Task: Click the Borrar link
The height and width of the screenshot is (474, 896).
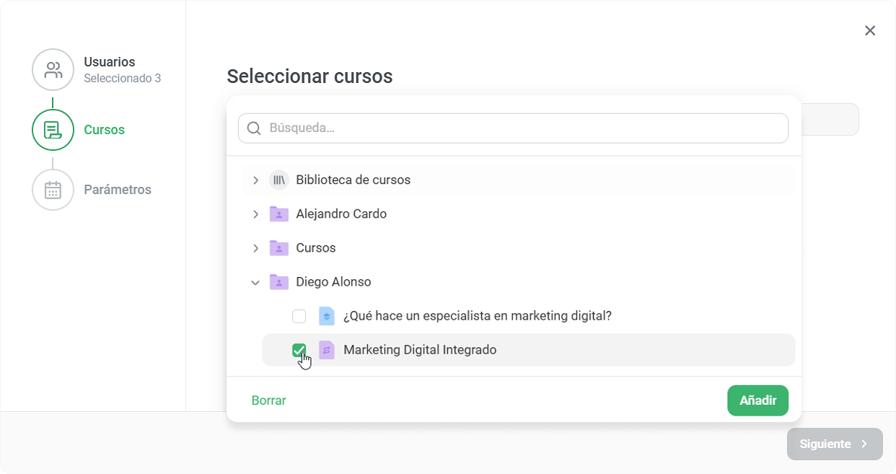Action: [x=269, y=400]
